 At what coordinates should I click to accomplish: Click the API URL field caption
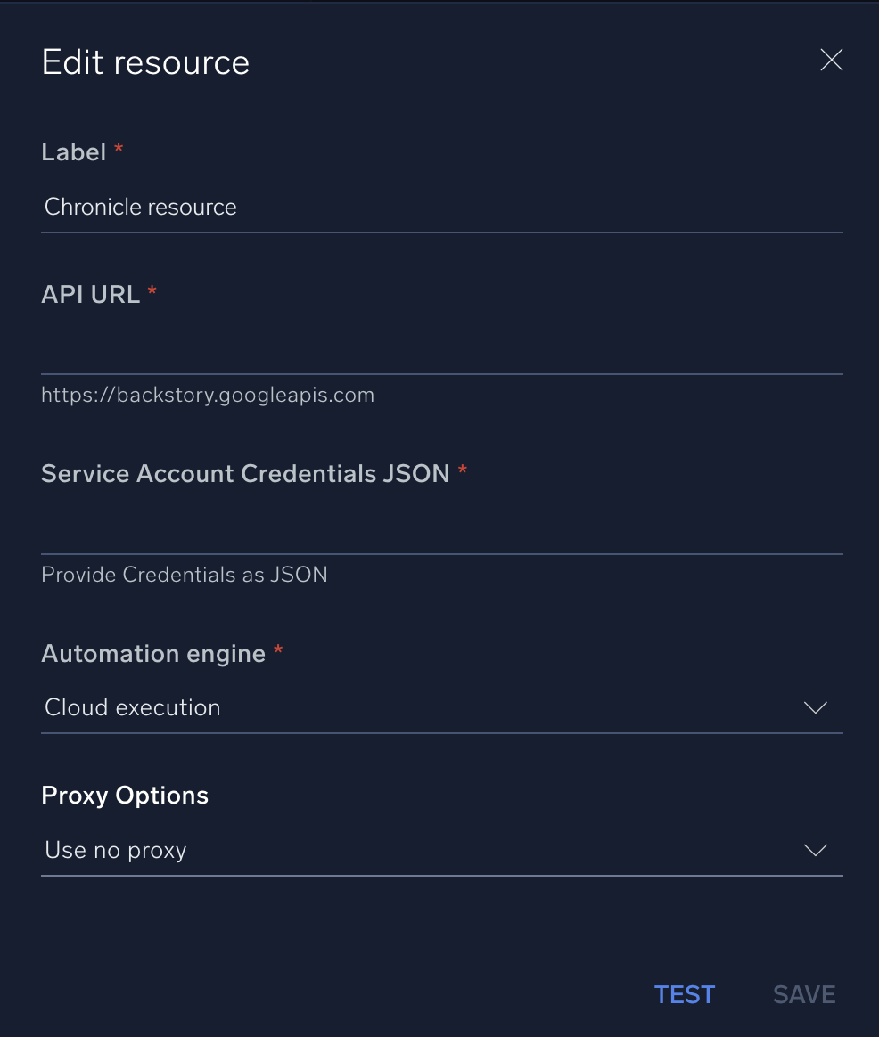90,295
